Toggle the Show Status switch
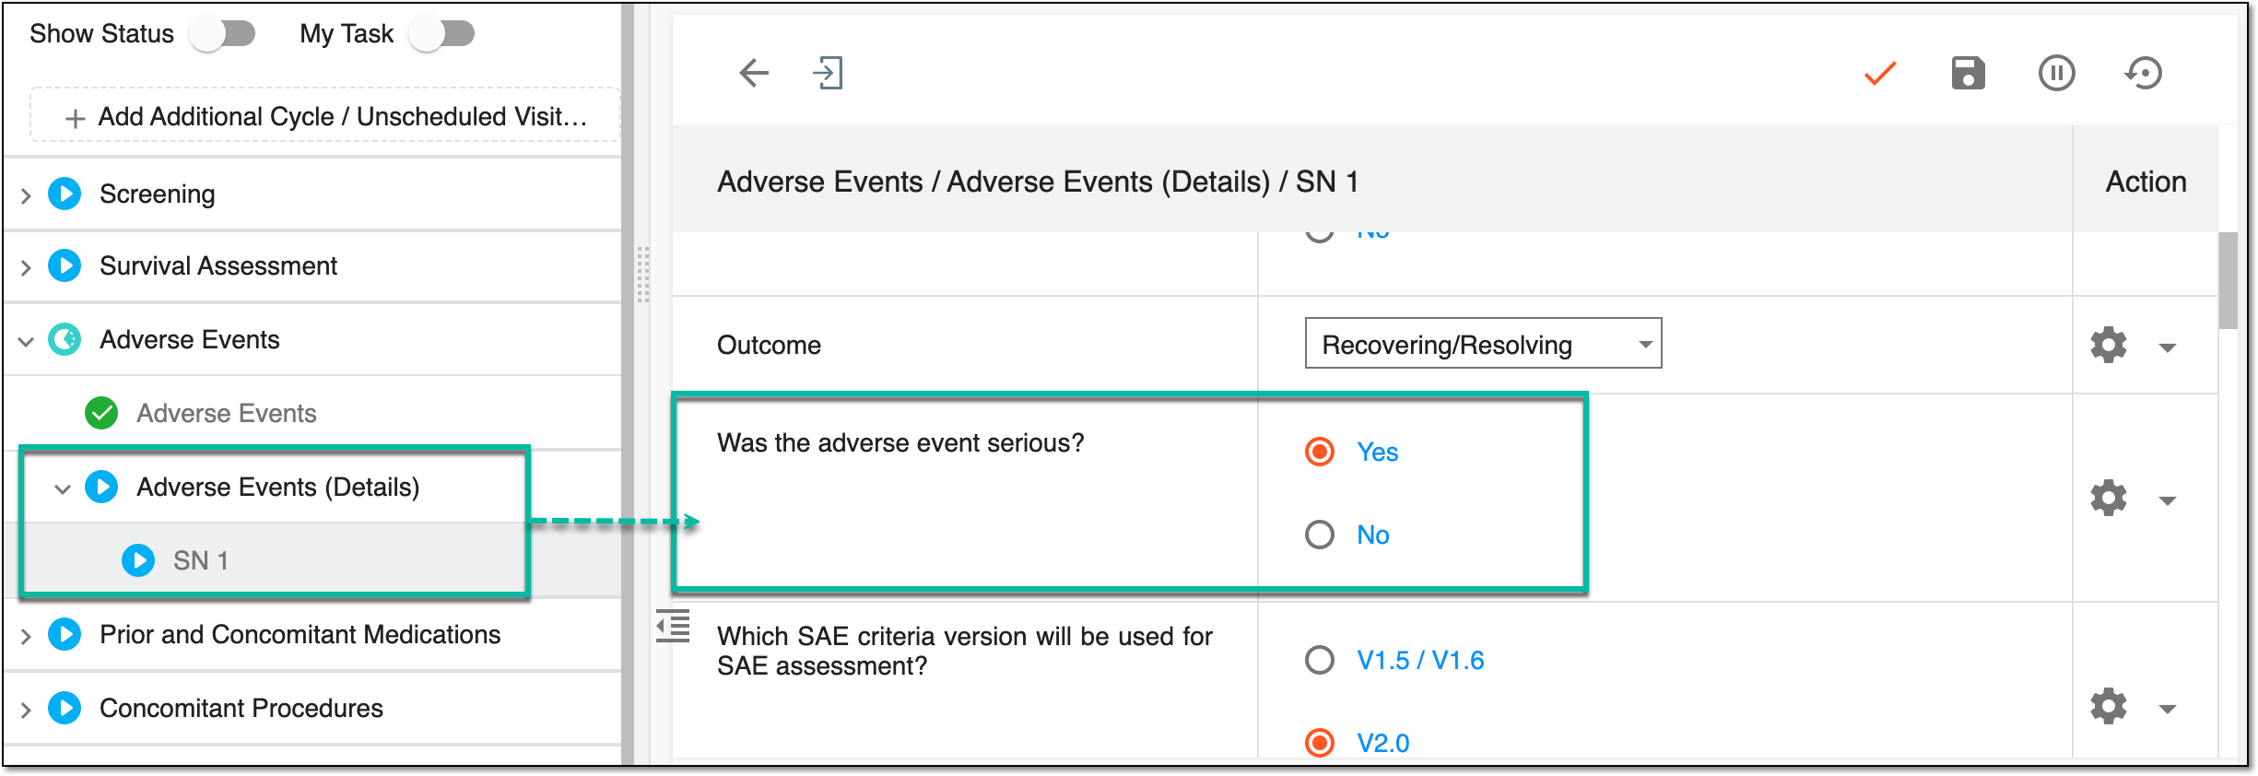2258x776 pixels. (222, 34)
